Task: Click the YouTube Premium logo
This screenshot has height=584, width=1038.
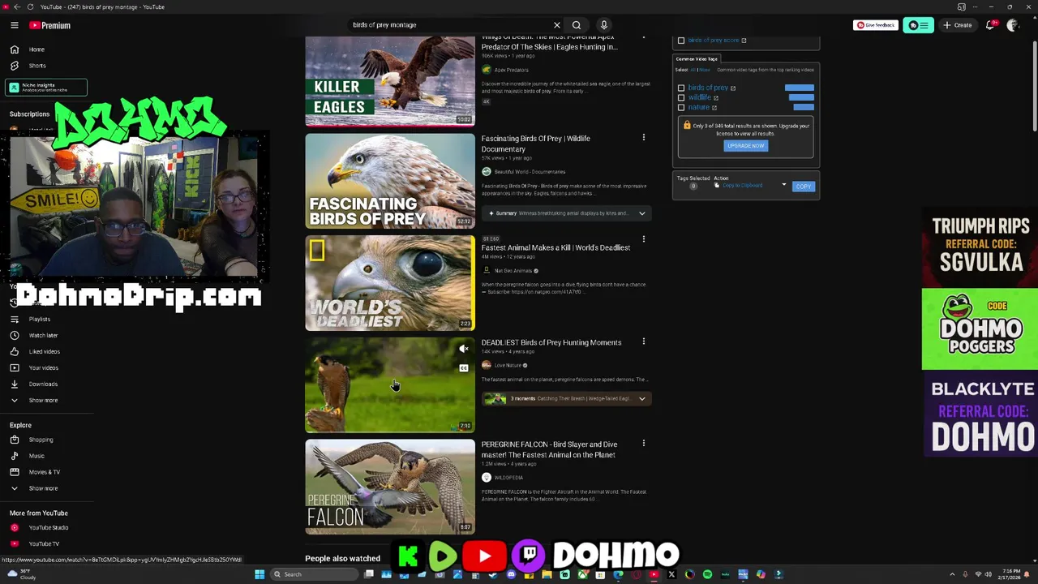Action: click(x=50, y=25)
